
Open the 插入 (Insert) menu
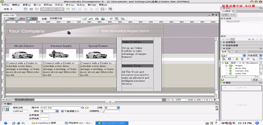(x=37, y=5)
